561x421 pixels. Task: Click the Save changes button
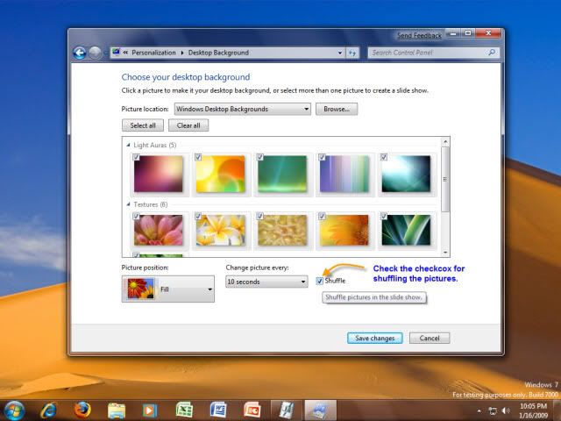pyautogui.click(x=374, y=338)
